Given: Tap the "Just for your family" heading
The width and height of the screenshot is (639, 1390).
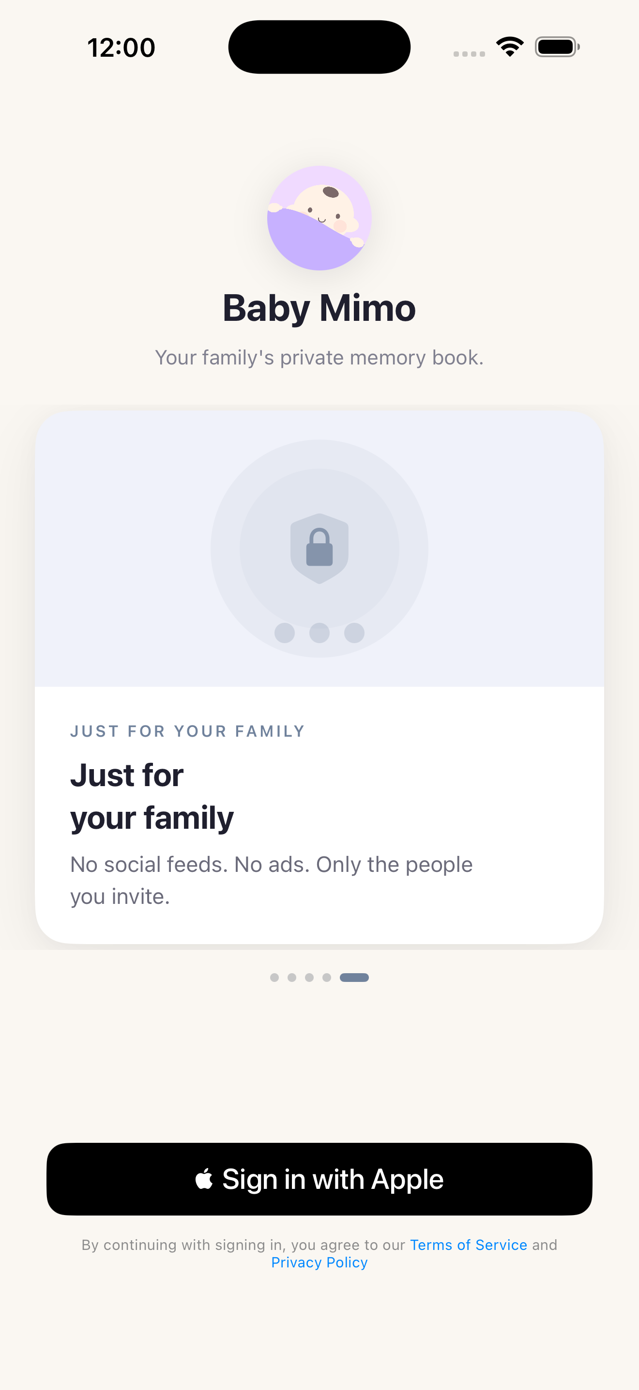Looking at the screenshot, I should [152, 796].
